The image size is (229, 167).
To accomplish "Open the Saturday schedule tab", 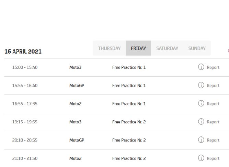I will click(x=167, y=48).
